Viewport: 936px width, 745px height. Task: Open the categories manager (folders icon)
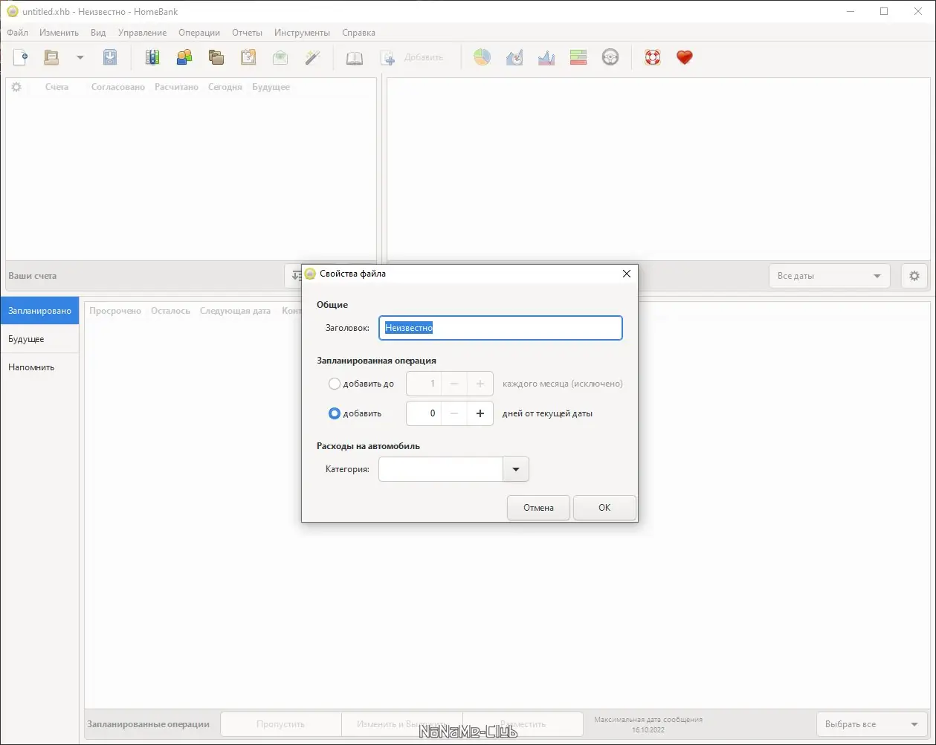click(216, 57)
